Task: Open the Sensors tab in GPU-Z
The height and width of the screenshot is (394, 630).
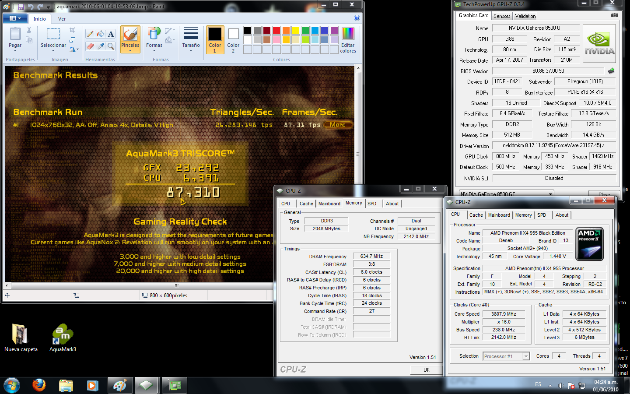Action: tap(502, 16)
